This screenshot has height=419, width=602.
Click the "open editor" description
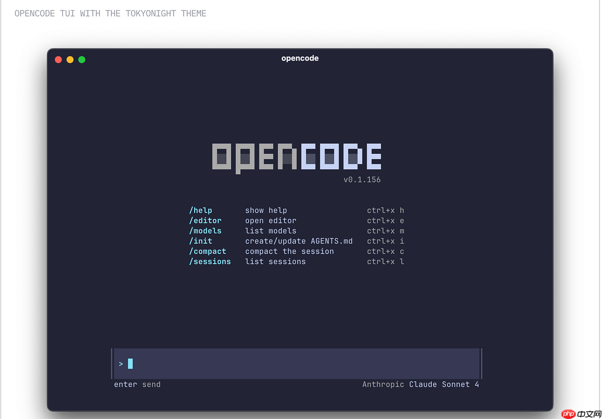click(x=271, y=221)
